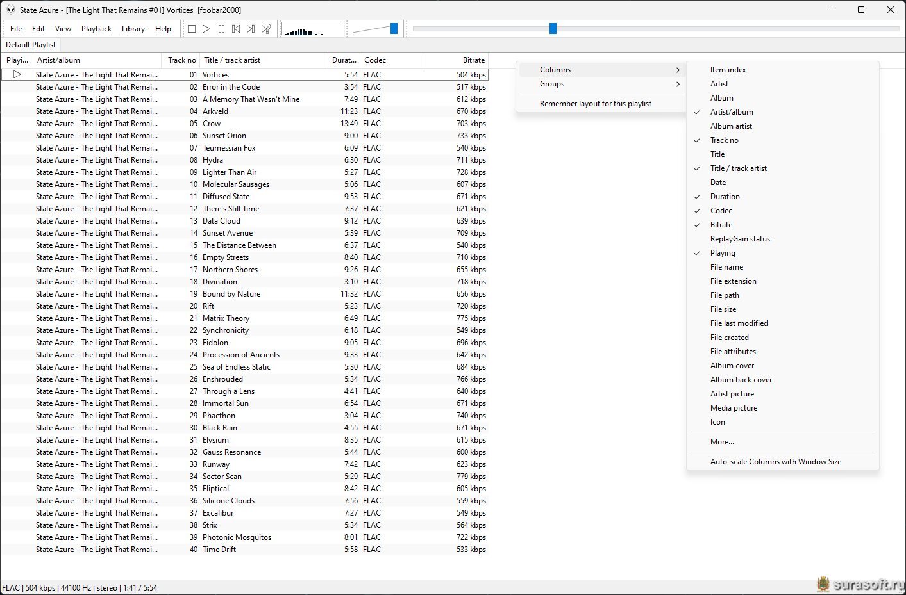Enable the File size column
Image resolution: width=906 pixels, height=595 pixels.
click(782, 309)
